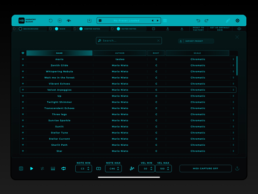The image size is (258, 194).
Task: Toggle the note range link icon
Action: coord(99,169)
